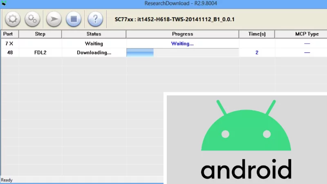This screenshot has height=184, width=327.
Task: Click the Time(s) column header
Action: pyautogui.click(x=257, y=34)
